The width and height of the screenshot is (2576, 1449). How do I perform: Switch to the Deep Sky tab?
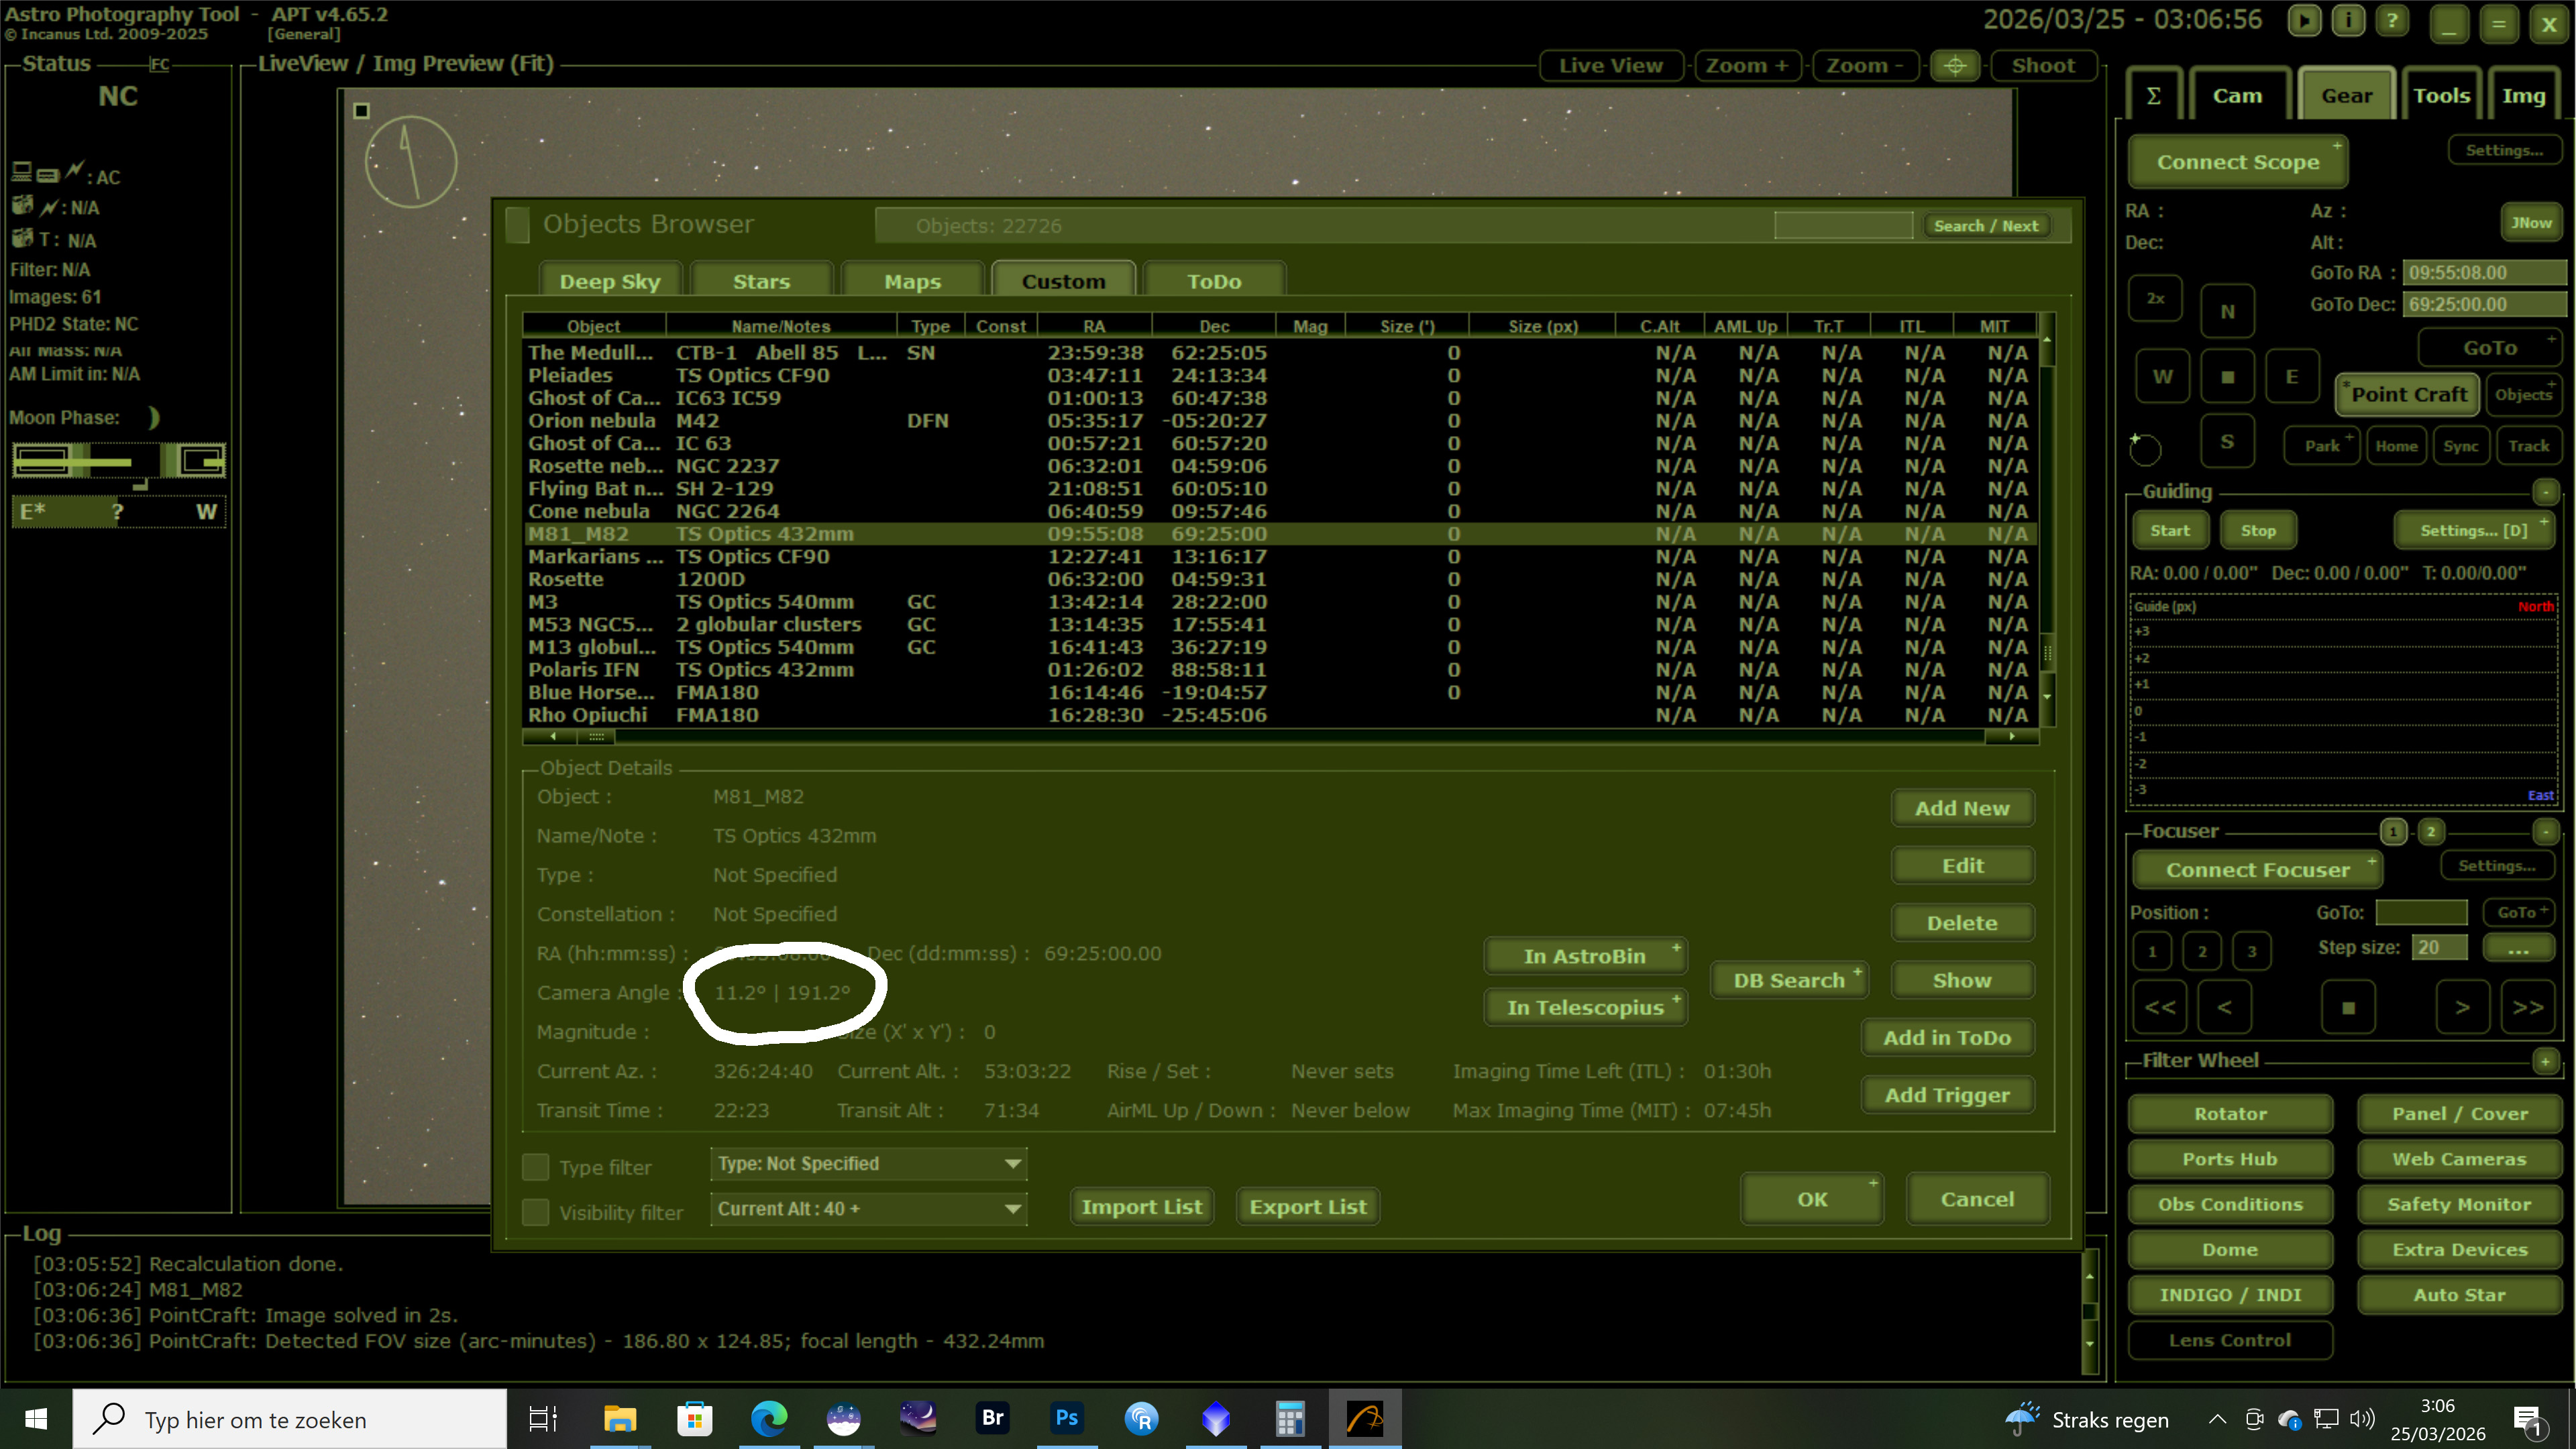tap(609, 282)
